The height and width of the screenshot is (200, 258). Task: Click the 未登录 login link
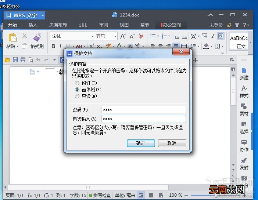pos(216,25)
